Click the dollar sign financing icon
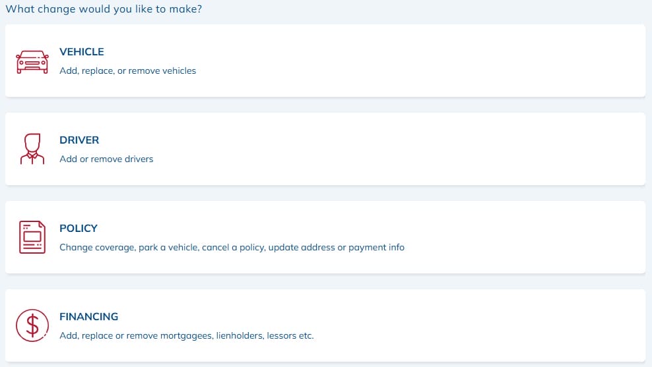Viewport: 652px width, 367px height. pos(32,325)
